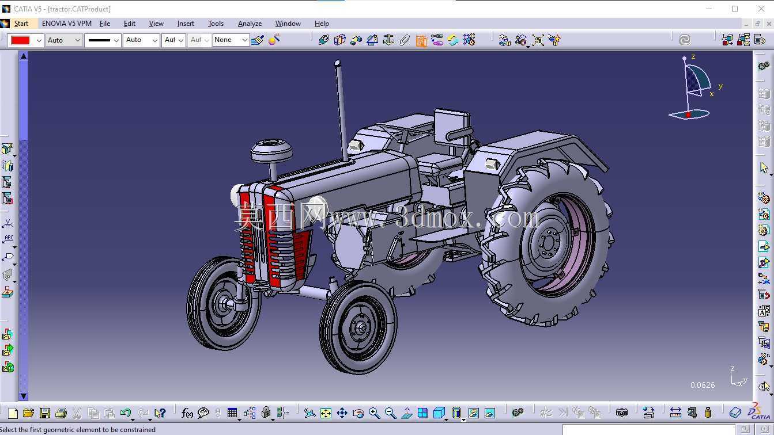Select the Angle Constraint tool
The width and height of the screenshot is (774, 435).
(372, 40)
